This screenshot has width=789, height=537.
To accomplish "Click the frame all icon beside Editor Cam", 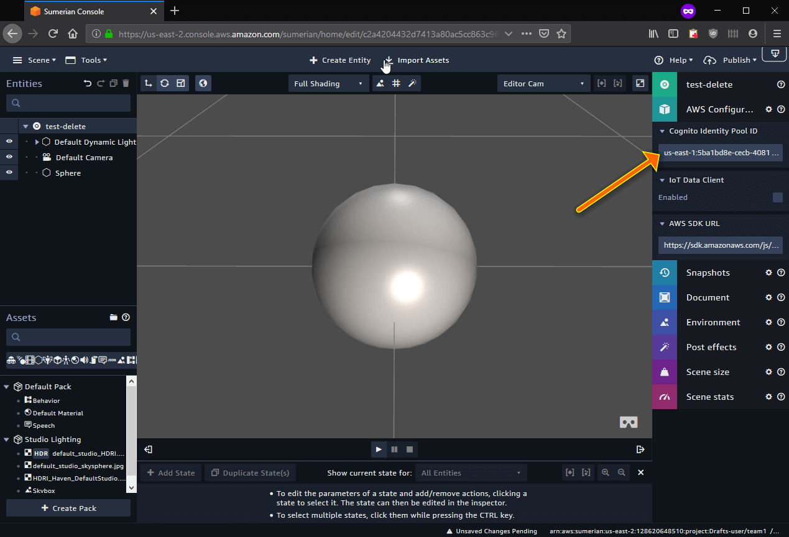I will pos(617,83).
